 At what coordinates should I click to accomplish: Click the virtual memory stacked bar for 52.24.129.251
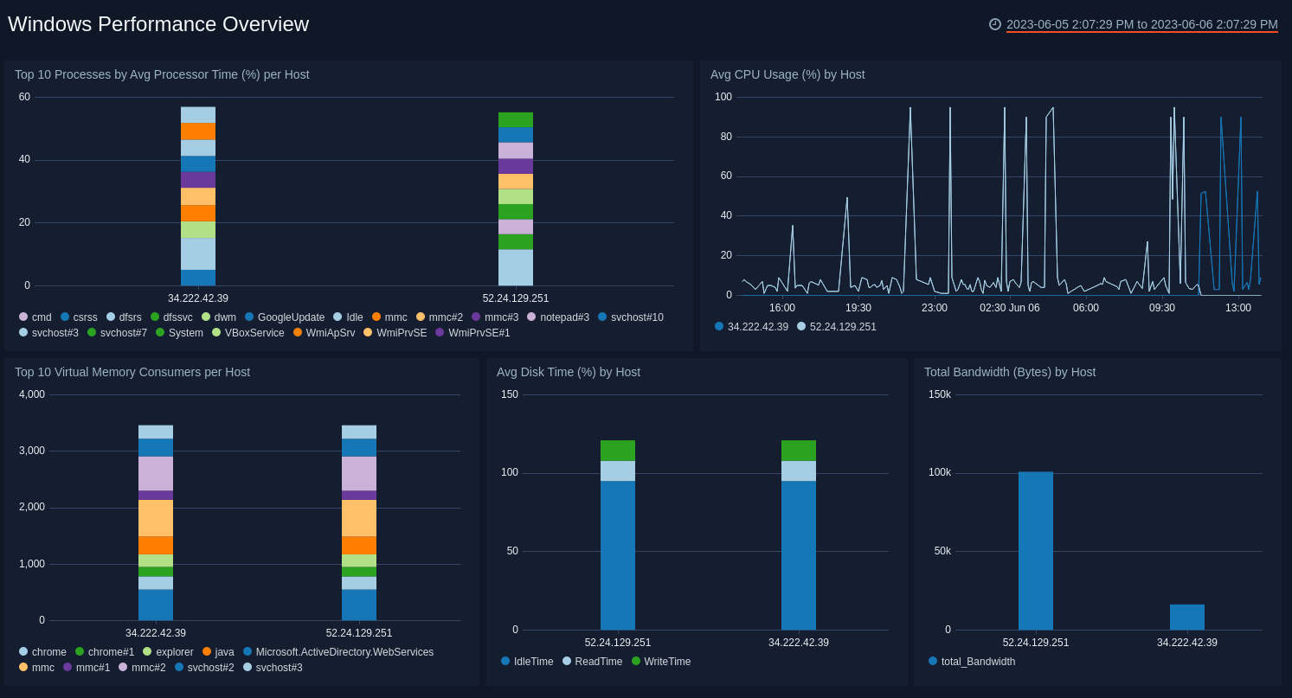359,522
